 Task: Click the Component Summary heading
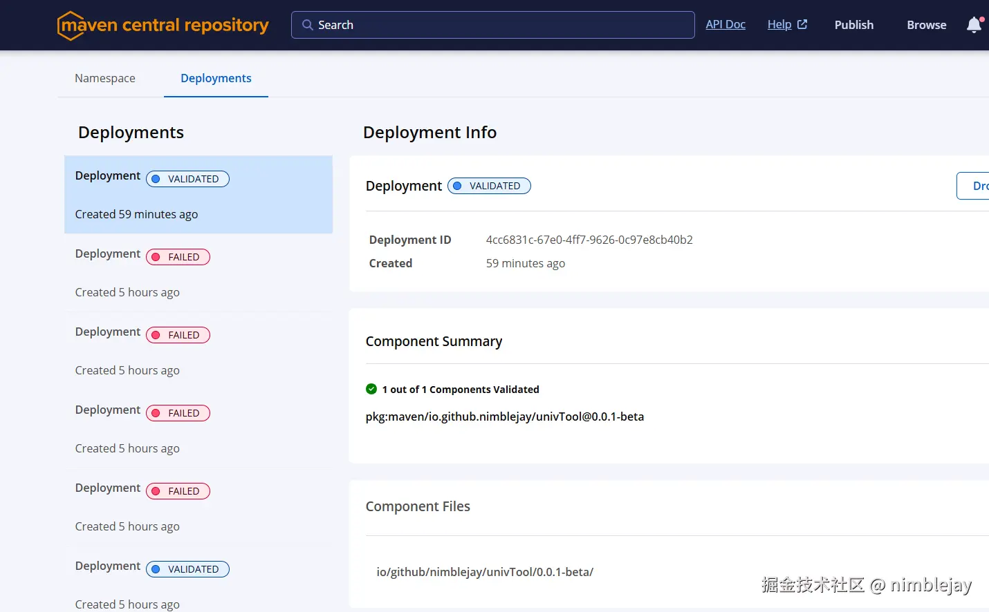pyautogui.click(x=434, y=341)
